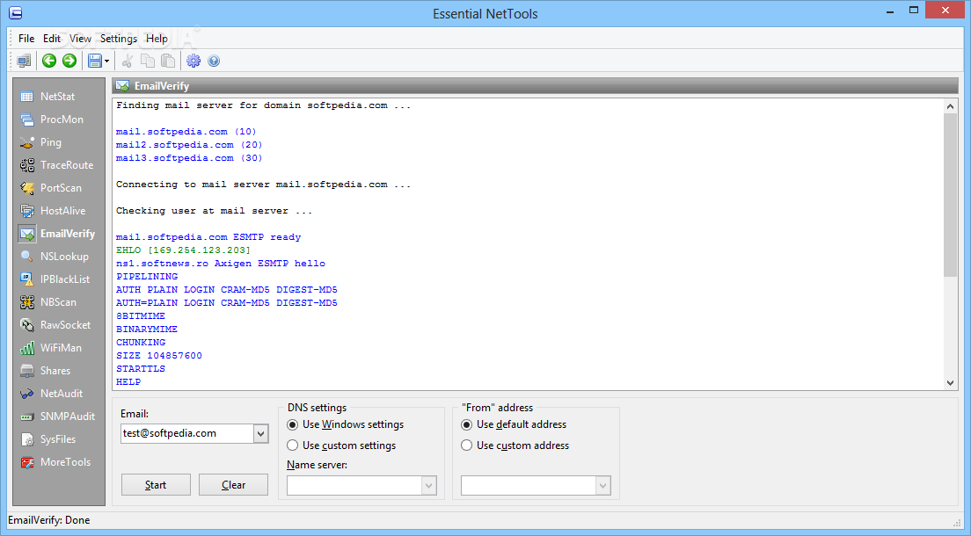Click the Email input field

[x=187, y=434]
